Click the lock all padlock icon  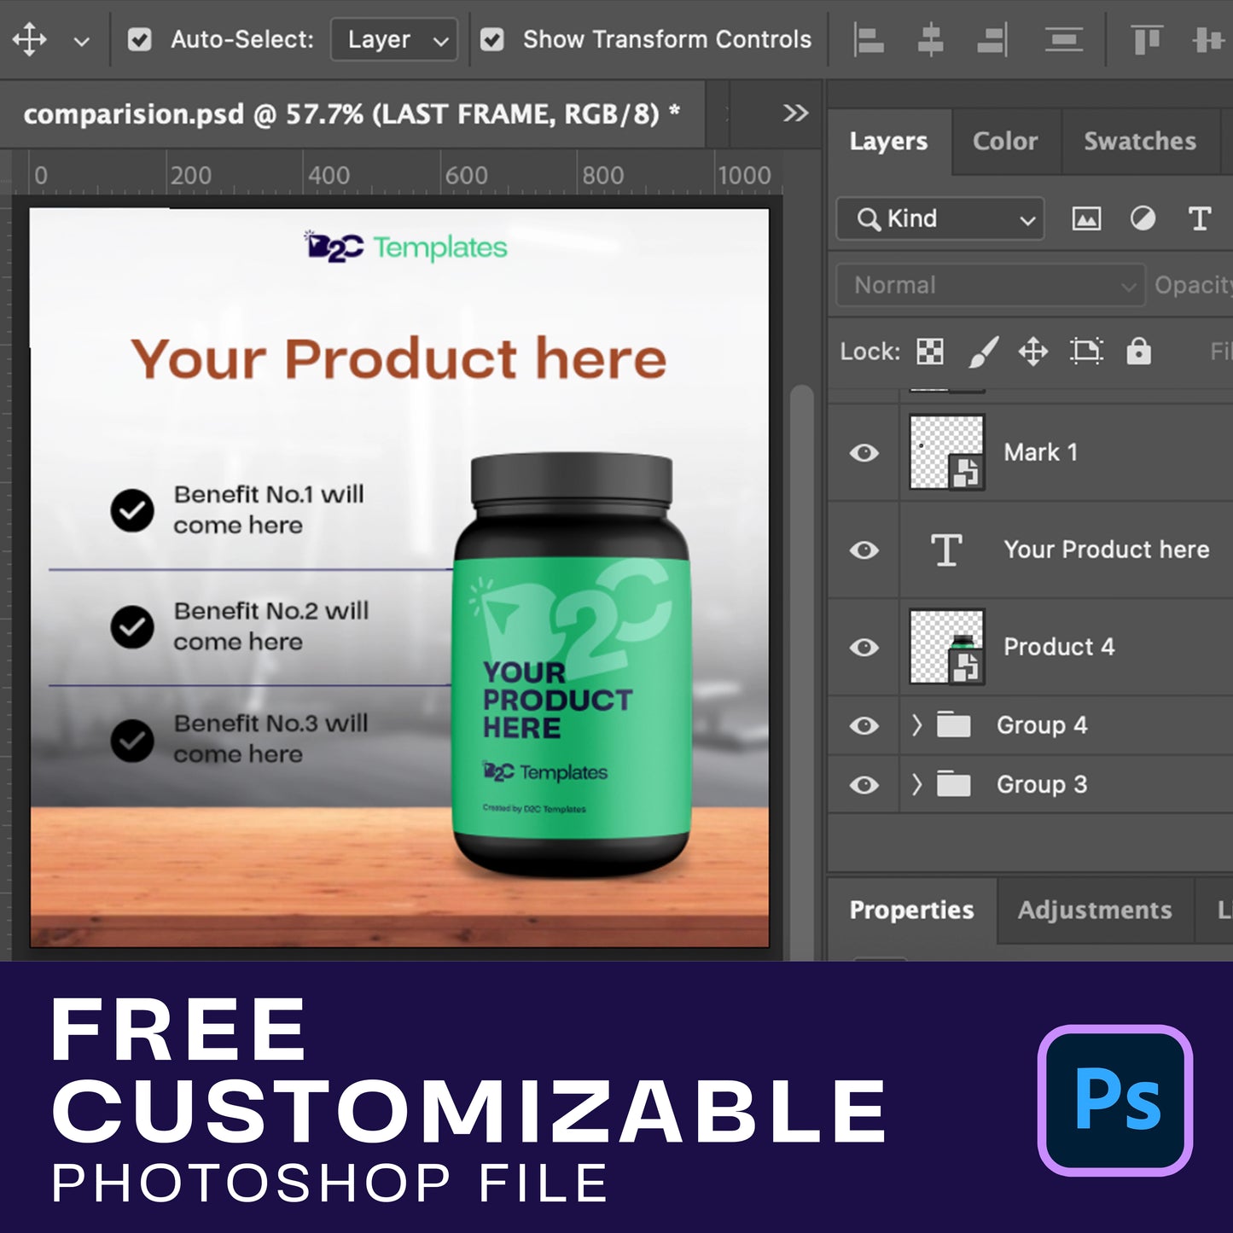coord(1138,352)
